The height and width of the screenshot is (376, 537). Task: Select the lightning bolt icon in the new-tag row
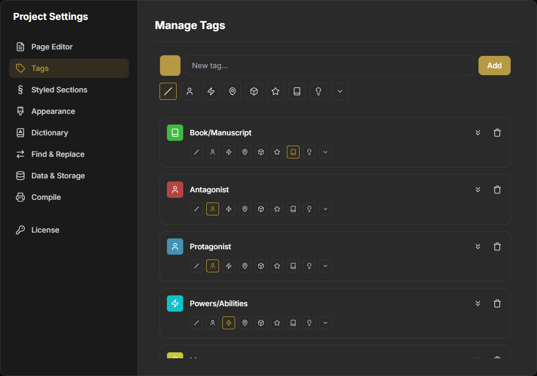coord(211,91)
